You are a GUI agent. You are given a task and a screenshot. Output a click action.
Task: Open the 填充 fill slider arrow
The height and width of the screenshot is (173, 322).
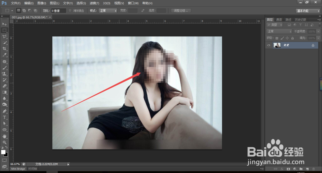coord(318,38)
